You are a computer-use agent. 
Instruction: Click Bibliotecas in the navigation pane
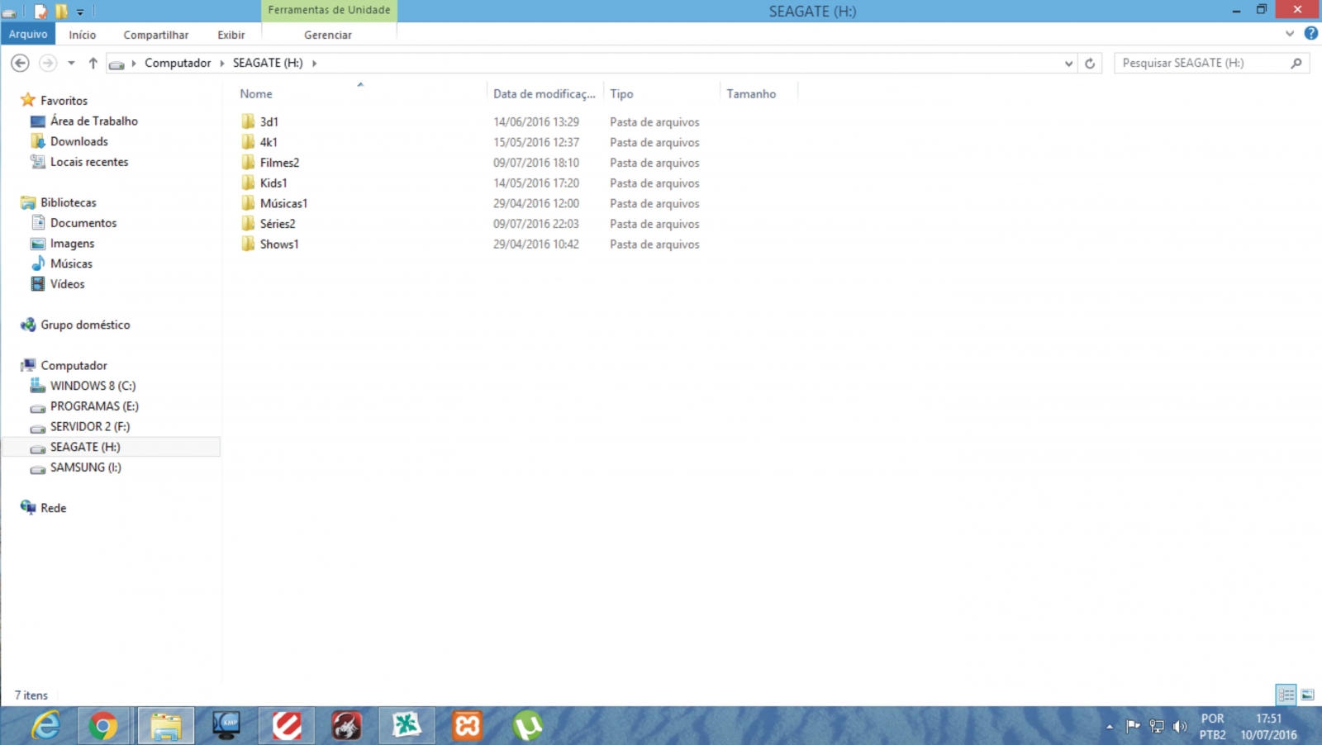[x=69, y=202]
